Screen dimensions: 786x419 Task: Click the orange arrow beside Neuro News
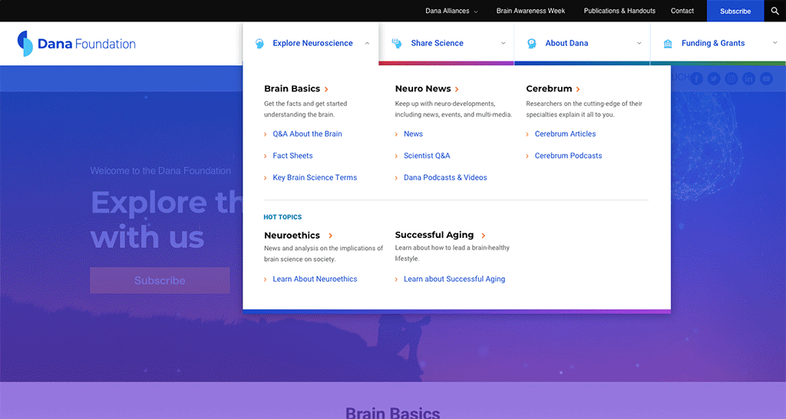pos(457,89)
